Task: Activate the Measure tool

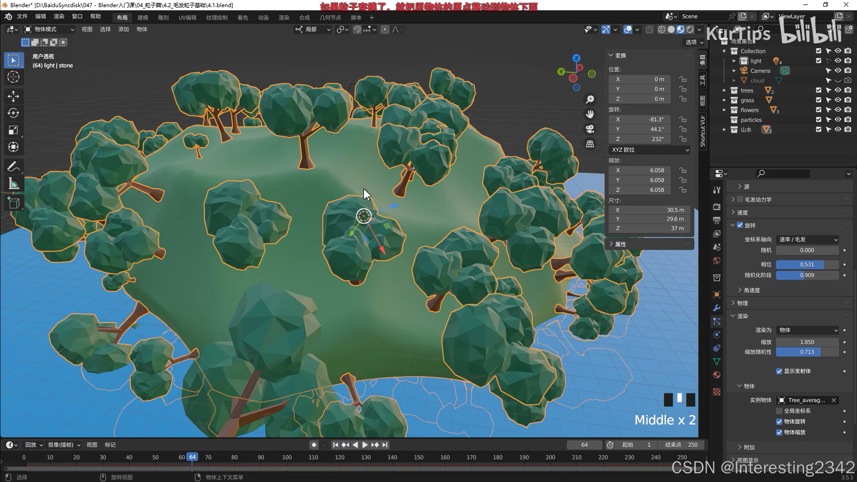Action: (x=13, y=184)
